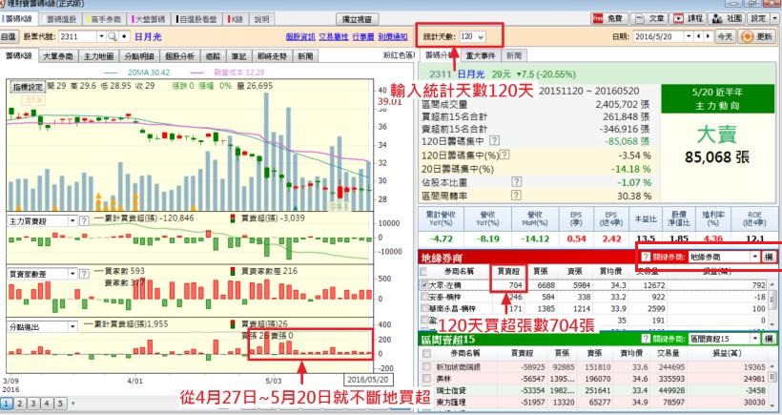Screen dimensions: 782x415
Task: Open the 關鍵券商 區間賣超15 dropdown
Action: point(755,339)
